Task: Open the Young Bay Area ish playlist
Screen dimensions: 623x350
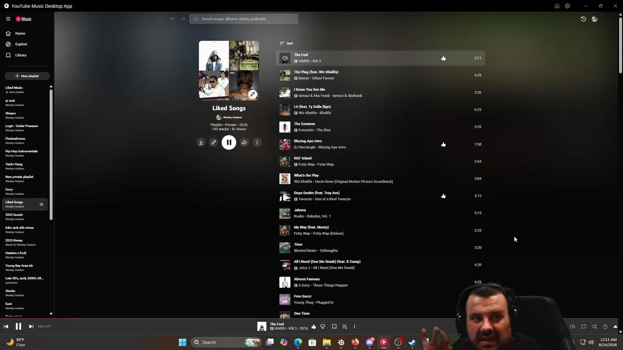Action: tap(24, 268)
